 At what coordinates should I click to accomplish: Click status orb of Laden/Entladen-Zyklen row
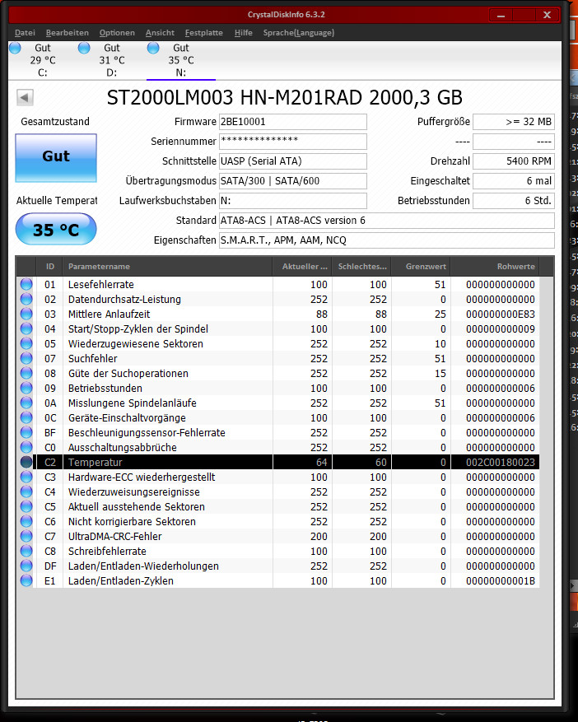click(x=26, y=580)
